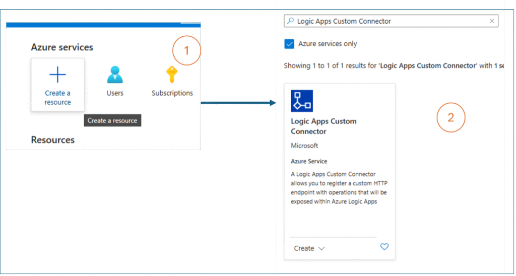Click the Logic Apps Custom Connector logo
The width and height of the screenshot is (516, 276).
302,101
